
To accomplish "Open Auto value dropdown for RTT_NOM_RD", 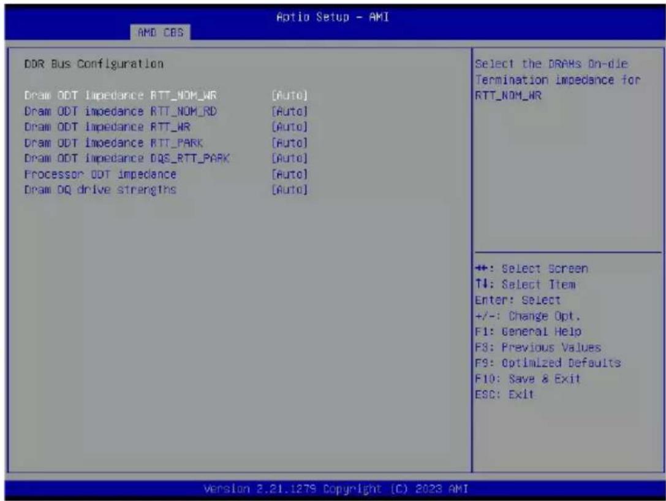I will 289,112.
